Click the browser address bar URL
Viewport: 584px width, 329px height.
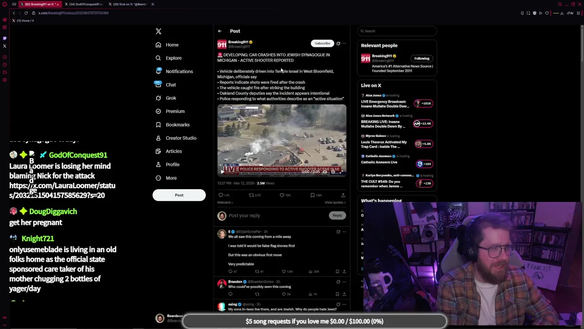point(73,13)
